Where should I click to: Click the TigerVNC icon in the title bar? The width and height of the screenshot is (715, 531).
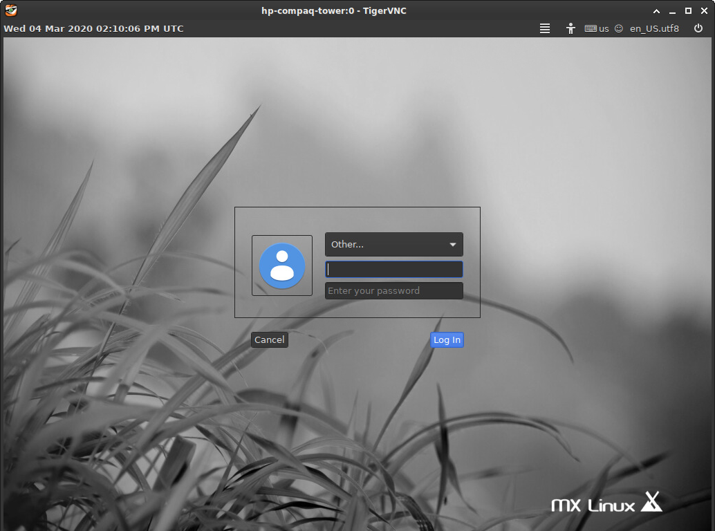pyautogui.click(x=10, y=10)
